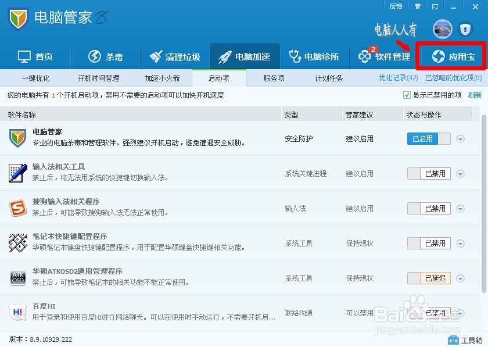
Task: Click the 安全防护 type cell
Action: tap(299, 139)
